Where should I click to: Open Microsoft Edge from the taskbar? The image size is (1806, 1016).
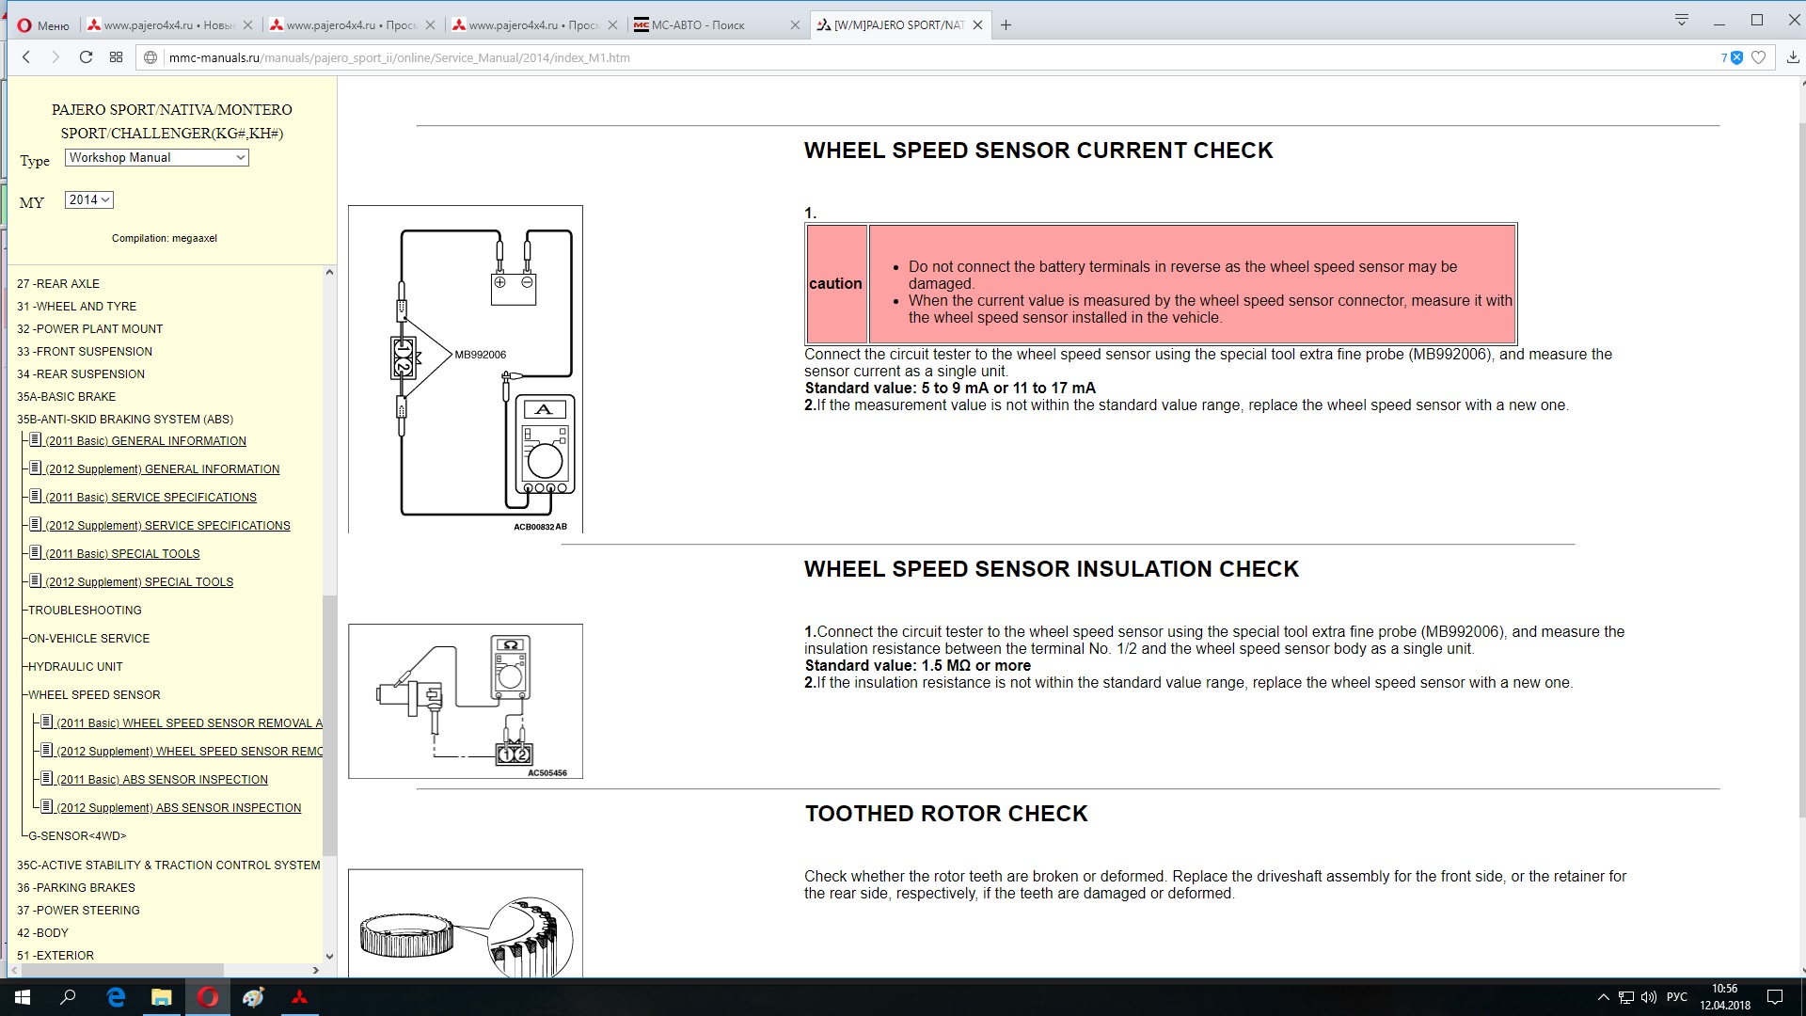point(116,997)
